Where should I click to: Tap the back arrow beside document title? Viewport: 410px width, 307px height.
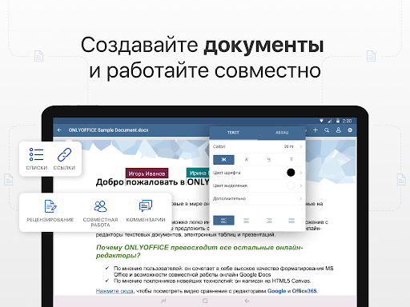point(59,130)
